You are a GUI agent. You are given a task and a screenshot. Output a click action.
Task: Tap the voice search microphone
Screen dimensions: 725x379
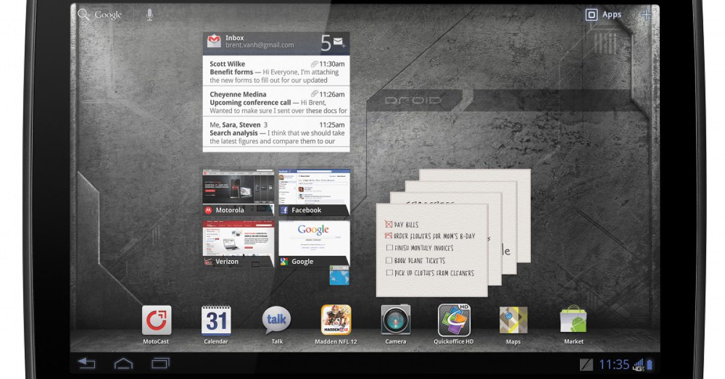pyautogui.click(x=150, y=15)
